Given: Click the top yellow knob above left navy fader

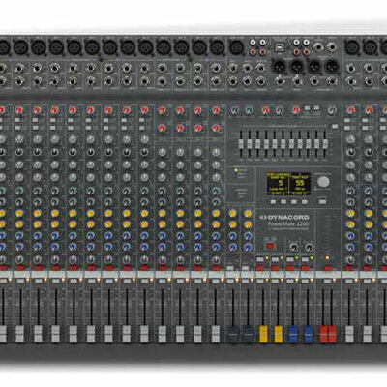Looking at the screenshot, I should point(232,213).
